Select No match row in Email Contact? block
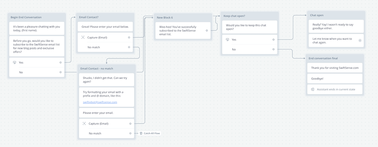The image size is (378, 147). point(105,47)
